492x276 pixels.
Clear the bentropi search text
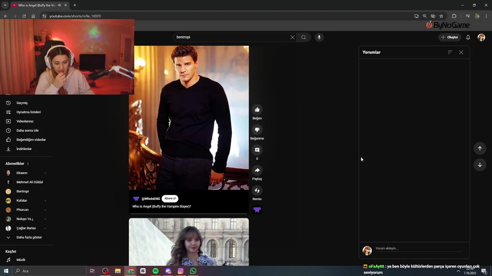click(293, 37)
